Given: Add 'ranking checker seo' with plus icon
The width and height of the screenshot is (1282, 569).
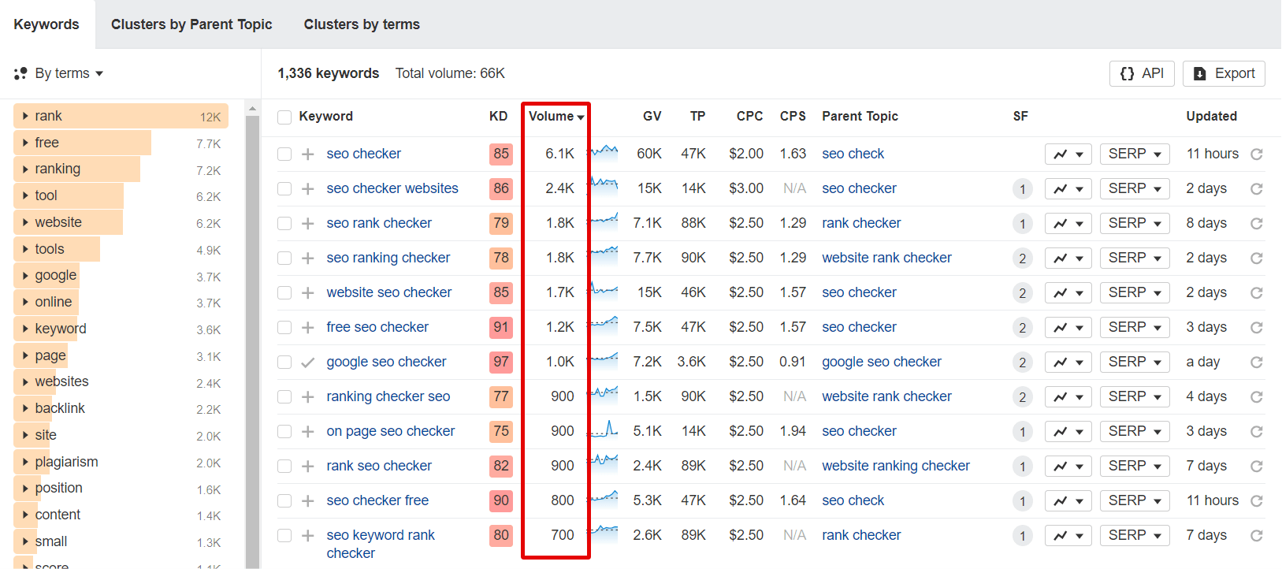Looking at the screenshot, I should 308,397.
